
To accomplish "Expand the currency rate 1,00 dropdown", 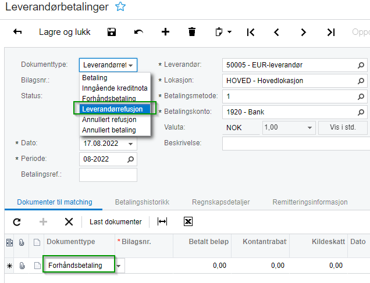I will [310, 128].
